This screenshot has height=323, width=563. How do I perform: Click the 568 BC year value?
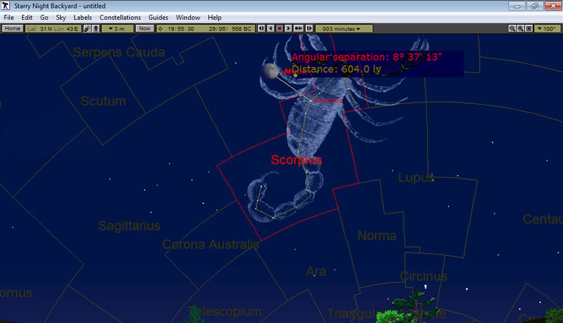point(241,29)
